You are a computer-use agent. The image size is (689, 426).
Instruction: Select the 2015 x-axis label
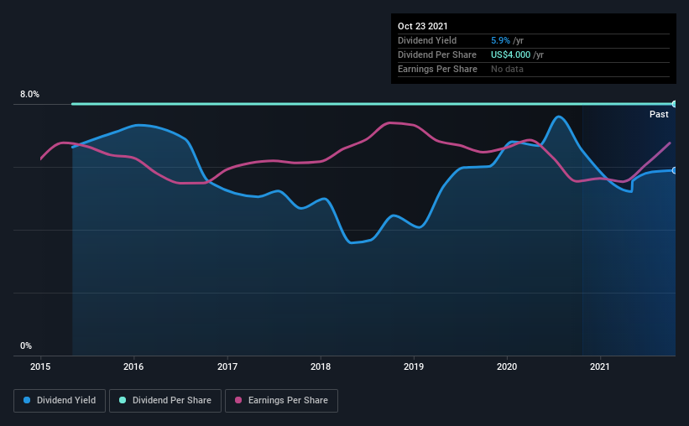point(40,366)
